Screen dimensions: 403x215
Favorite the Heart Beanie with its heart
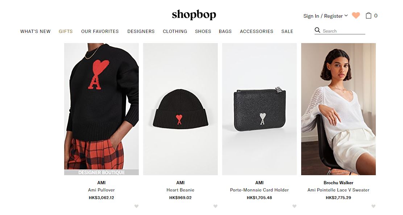coord(215,206)
